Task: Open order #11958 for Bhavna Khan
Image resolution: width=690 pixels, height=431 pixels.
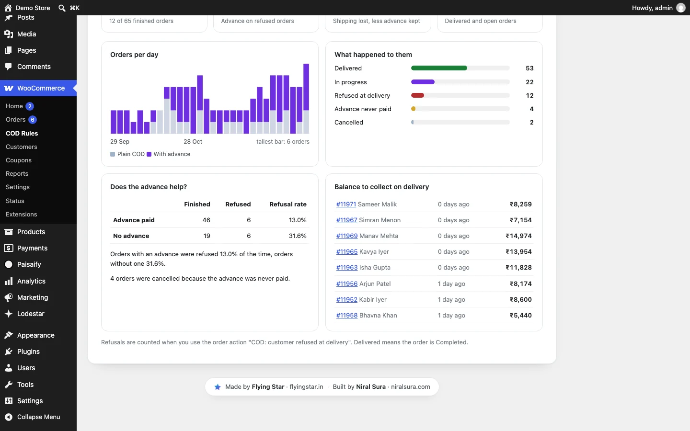Action: (x=347, y=316)
